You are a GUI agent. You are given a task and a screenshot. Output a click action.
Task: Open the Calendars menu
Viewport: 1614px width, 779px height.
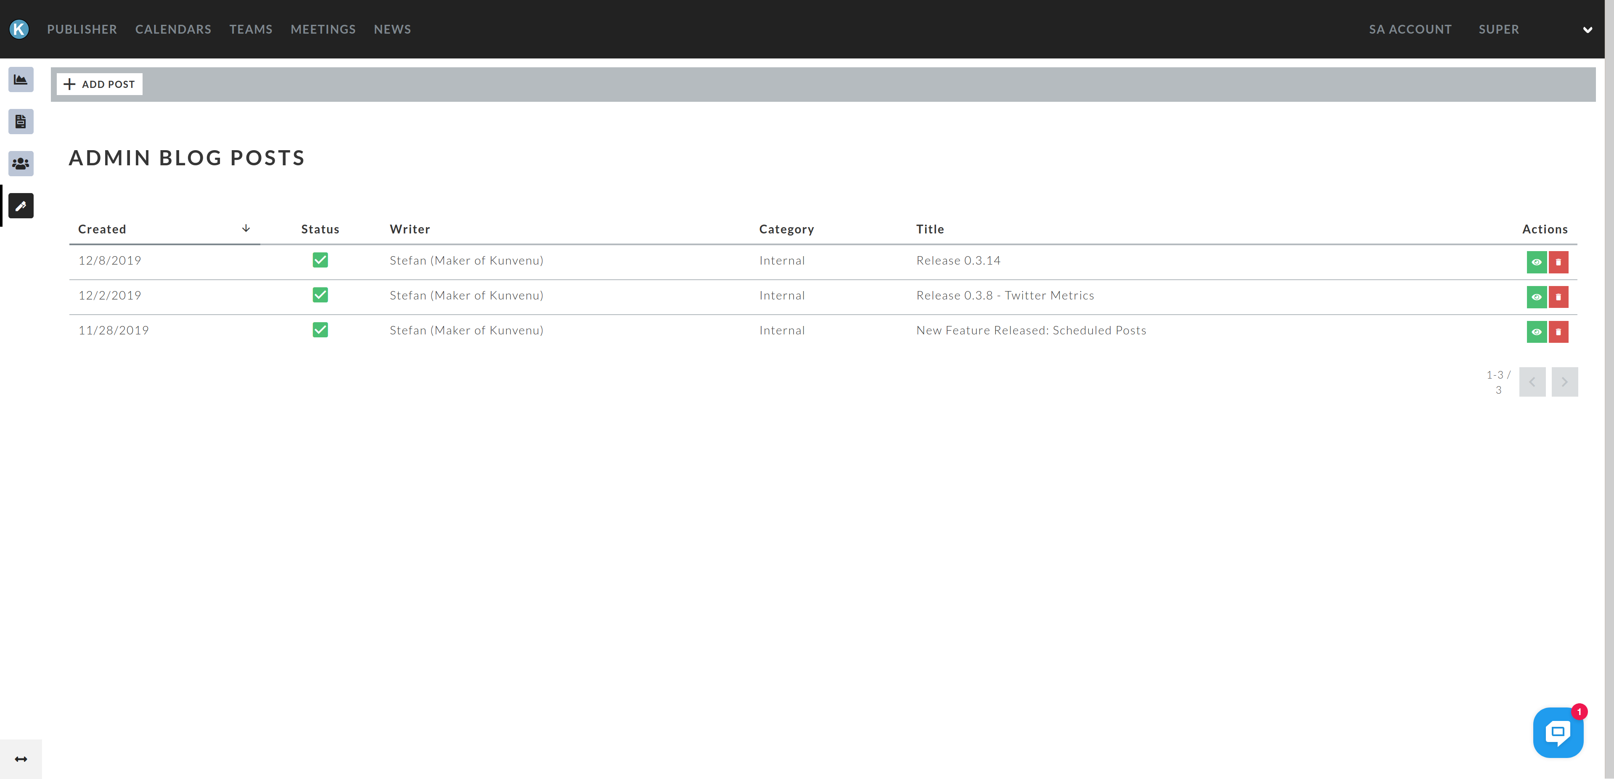pos(173,29)
